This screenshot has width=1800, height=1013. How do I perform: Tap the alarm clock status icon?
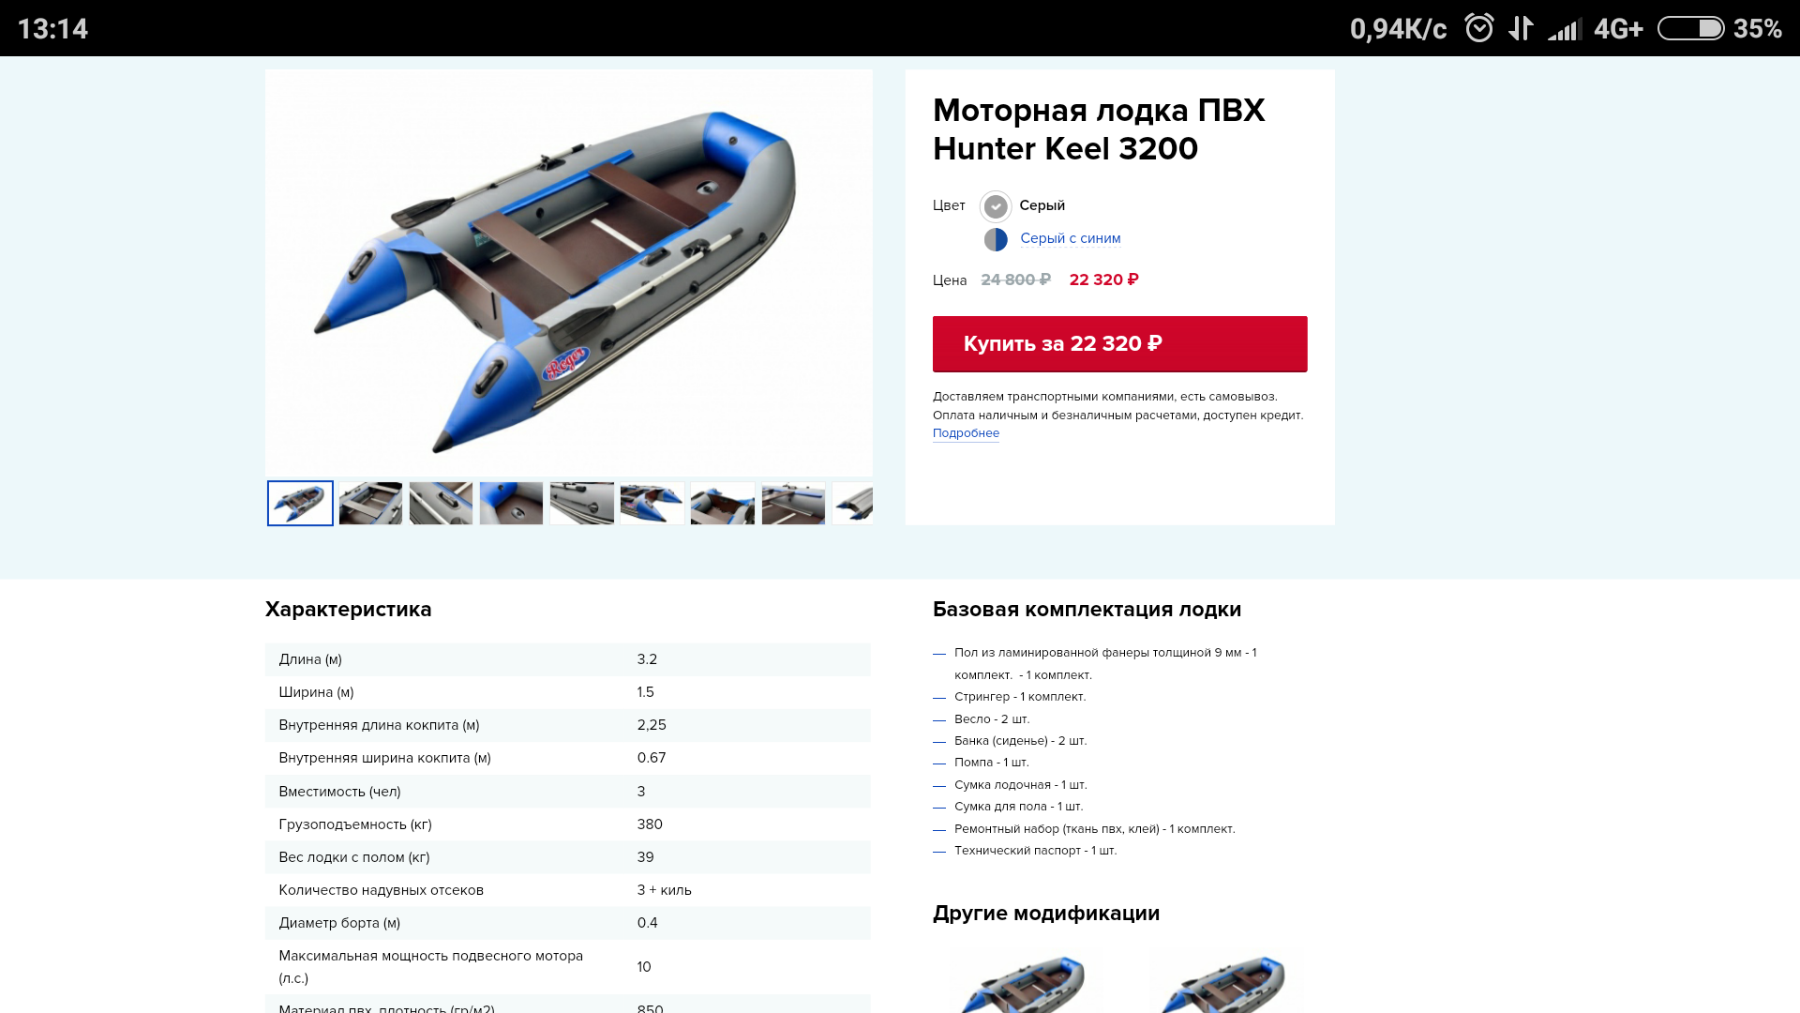1479,28
